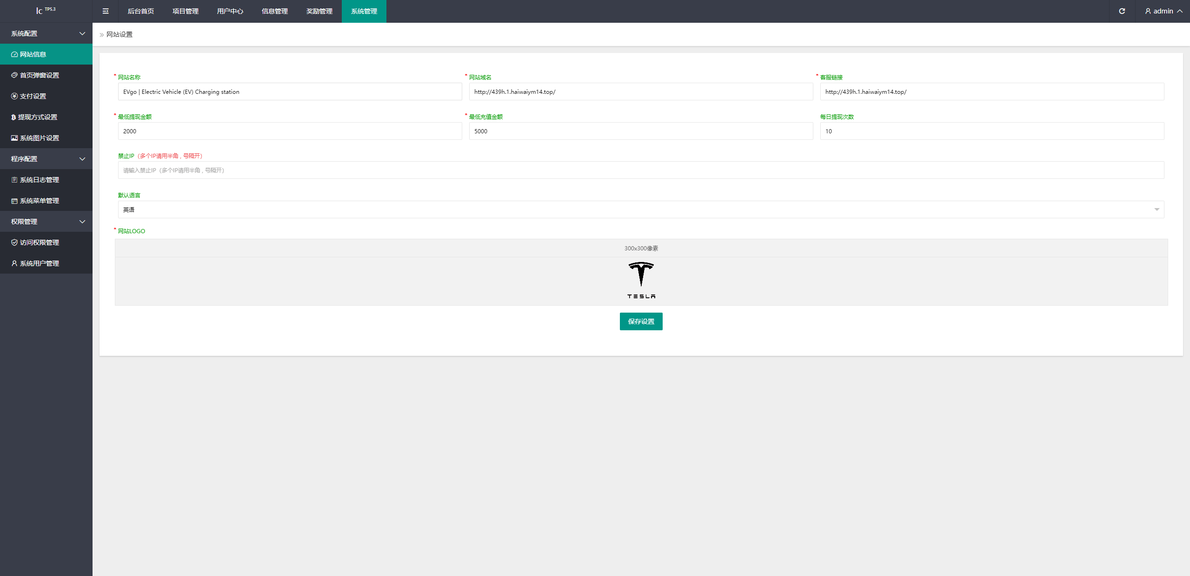Focus the 每日提现次数 field
The width and height of the screenshot is (1190, 576).
click(x=992, y=131)
